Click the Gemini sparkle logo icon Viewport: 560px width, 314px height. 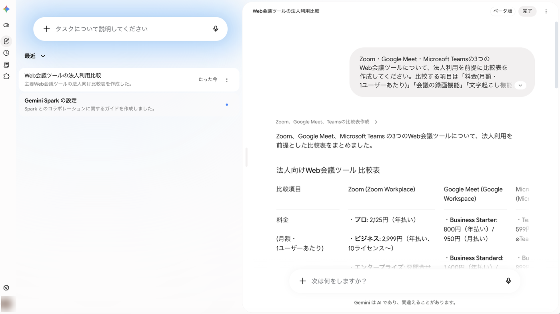pos(6,9)
